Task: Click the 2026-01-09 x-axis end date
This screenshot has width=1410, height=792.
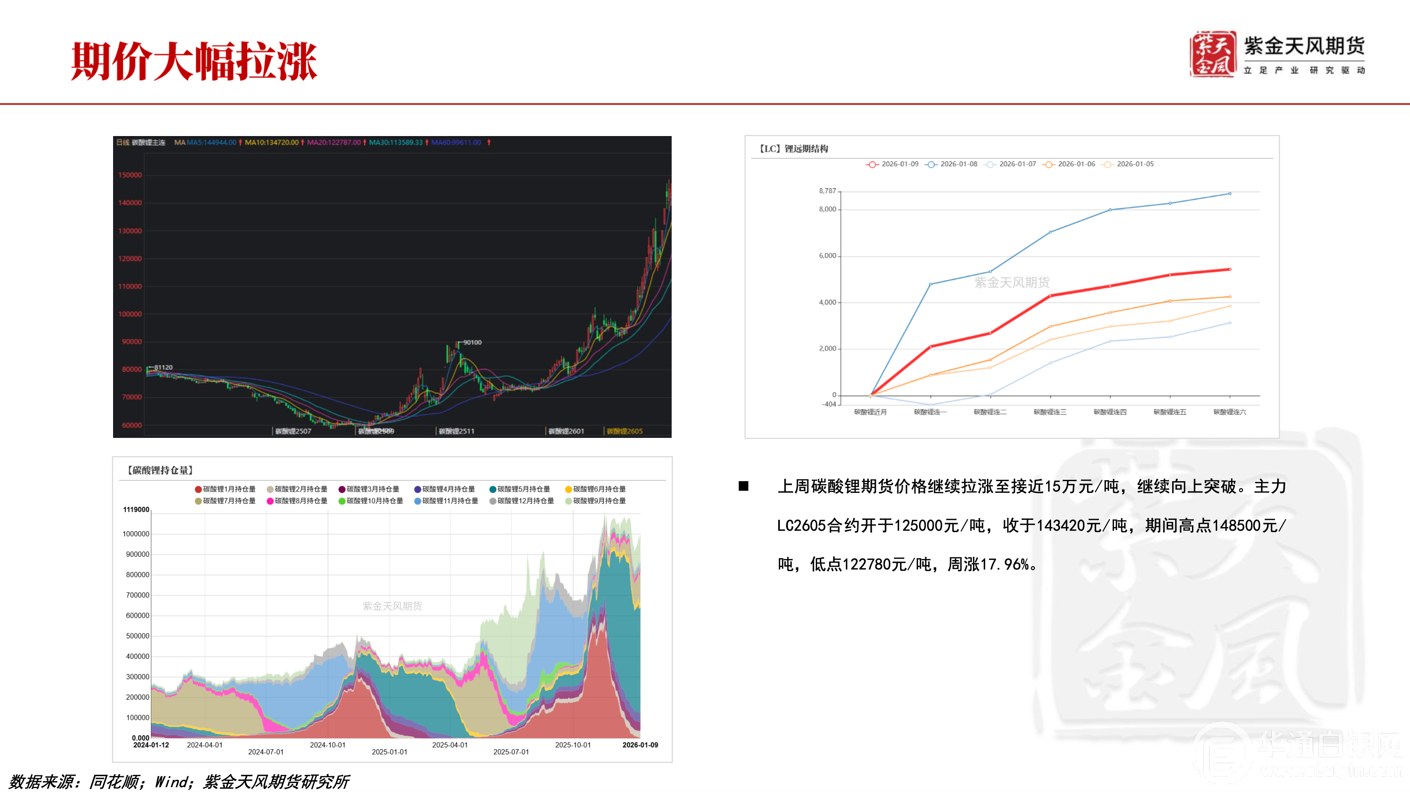Action: (x=640, y=745)
